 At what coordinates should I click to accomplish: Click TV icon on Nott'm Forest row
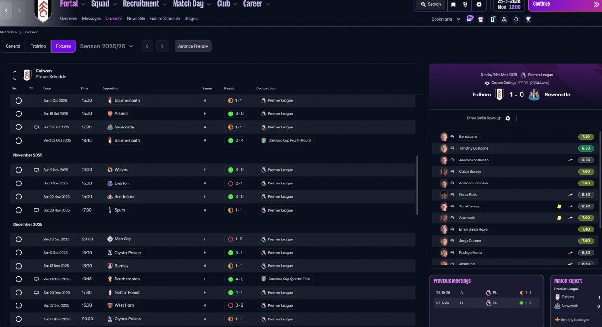(36, 292)
